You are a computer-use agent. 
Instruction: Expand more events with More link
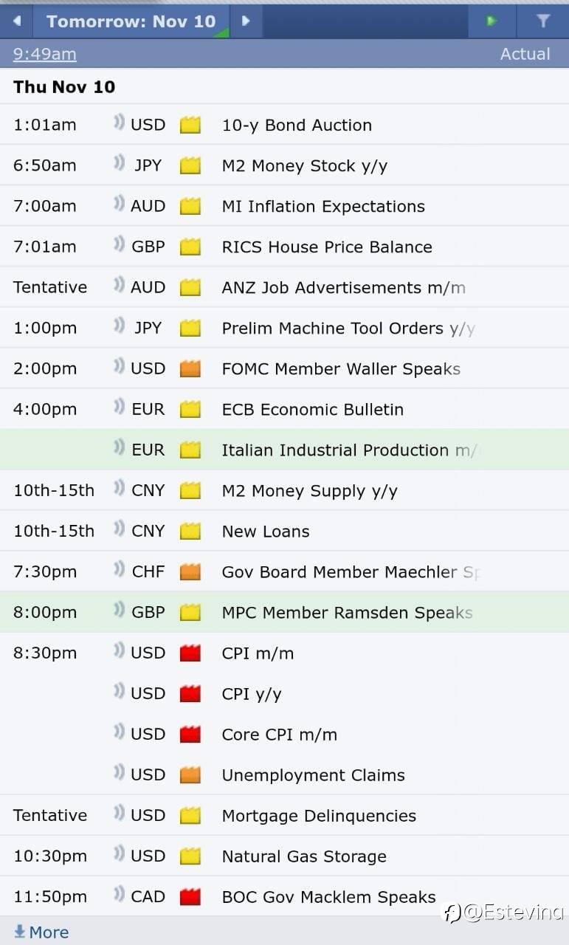click(41, 932)
